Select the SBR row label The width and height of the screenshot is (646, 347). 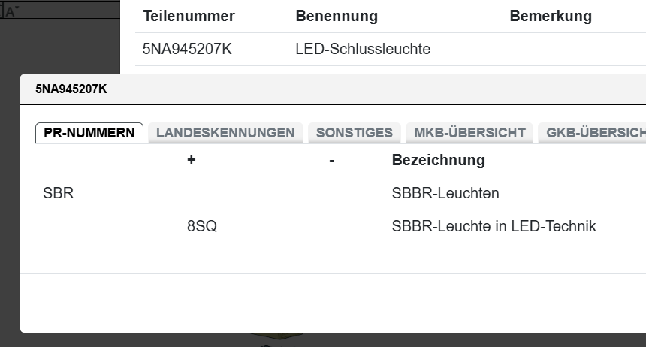pos(59,193)
